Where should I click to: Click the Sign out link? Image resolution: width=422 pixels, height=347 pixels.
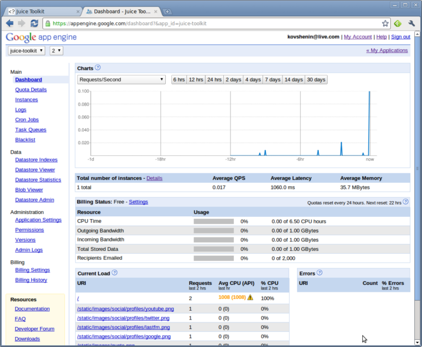click(400, 37)
